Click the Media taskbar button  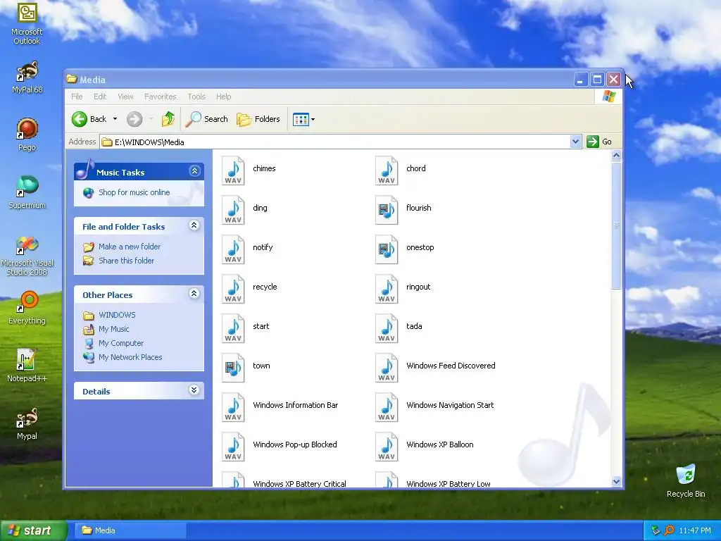130,530
